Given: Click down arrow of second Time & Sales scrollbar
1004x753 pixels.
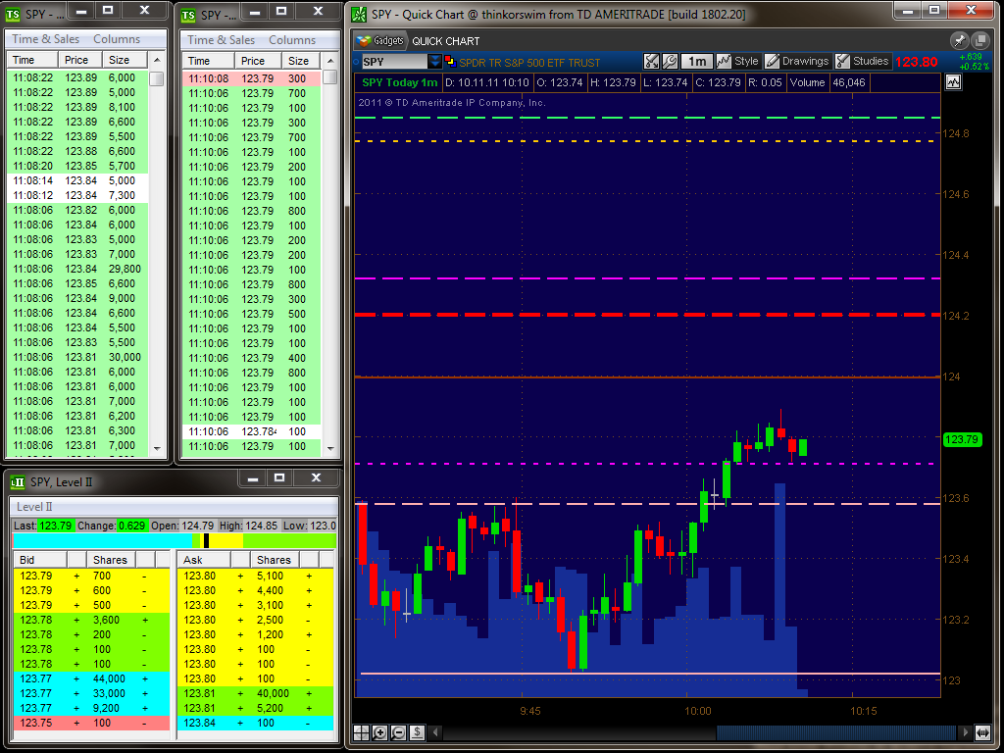Looking at the screenshot, I should [x=330, y=449].
